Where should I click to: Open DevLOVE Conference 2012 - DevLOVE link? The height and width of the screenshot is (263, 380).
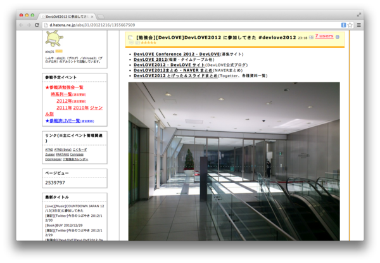(x=177, y=55)
